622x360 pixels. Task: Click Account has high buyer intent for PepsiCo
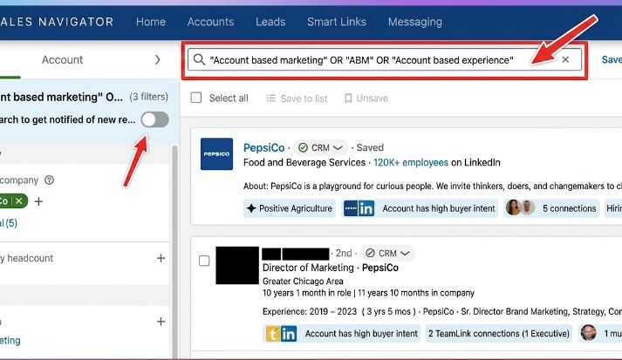tap(420, 208)
